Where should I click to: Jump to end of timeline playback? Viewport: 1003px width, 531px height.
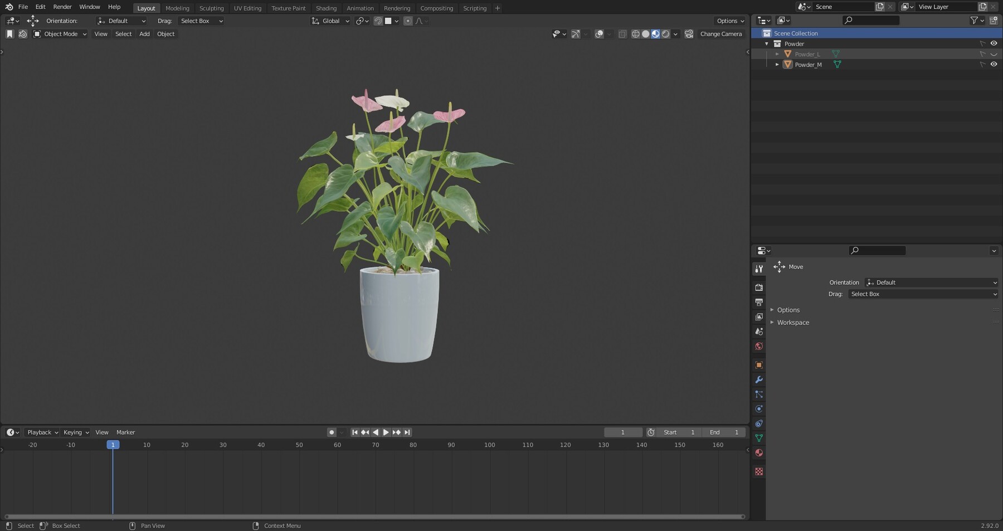coord(407,432)
